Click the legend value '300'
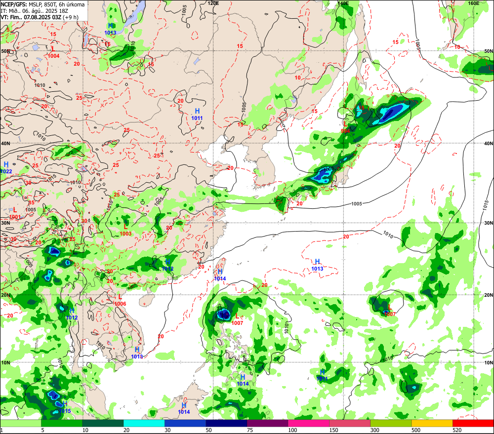494x434 pixels. point(375,430)
